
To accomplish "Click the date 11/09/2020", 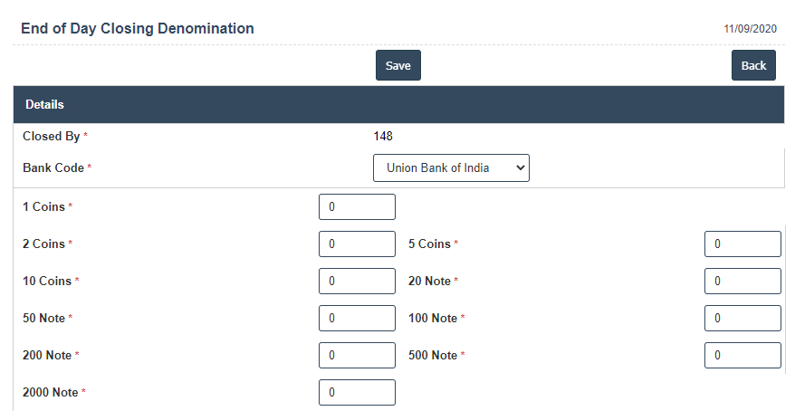I will (x=750, y=29).
